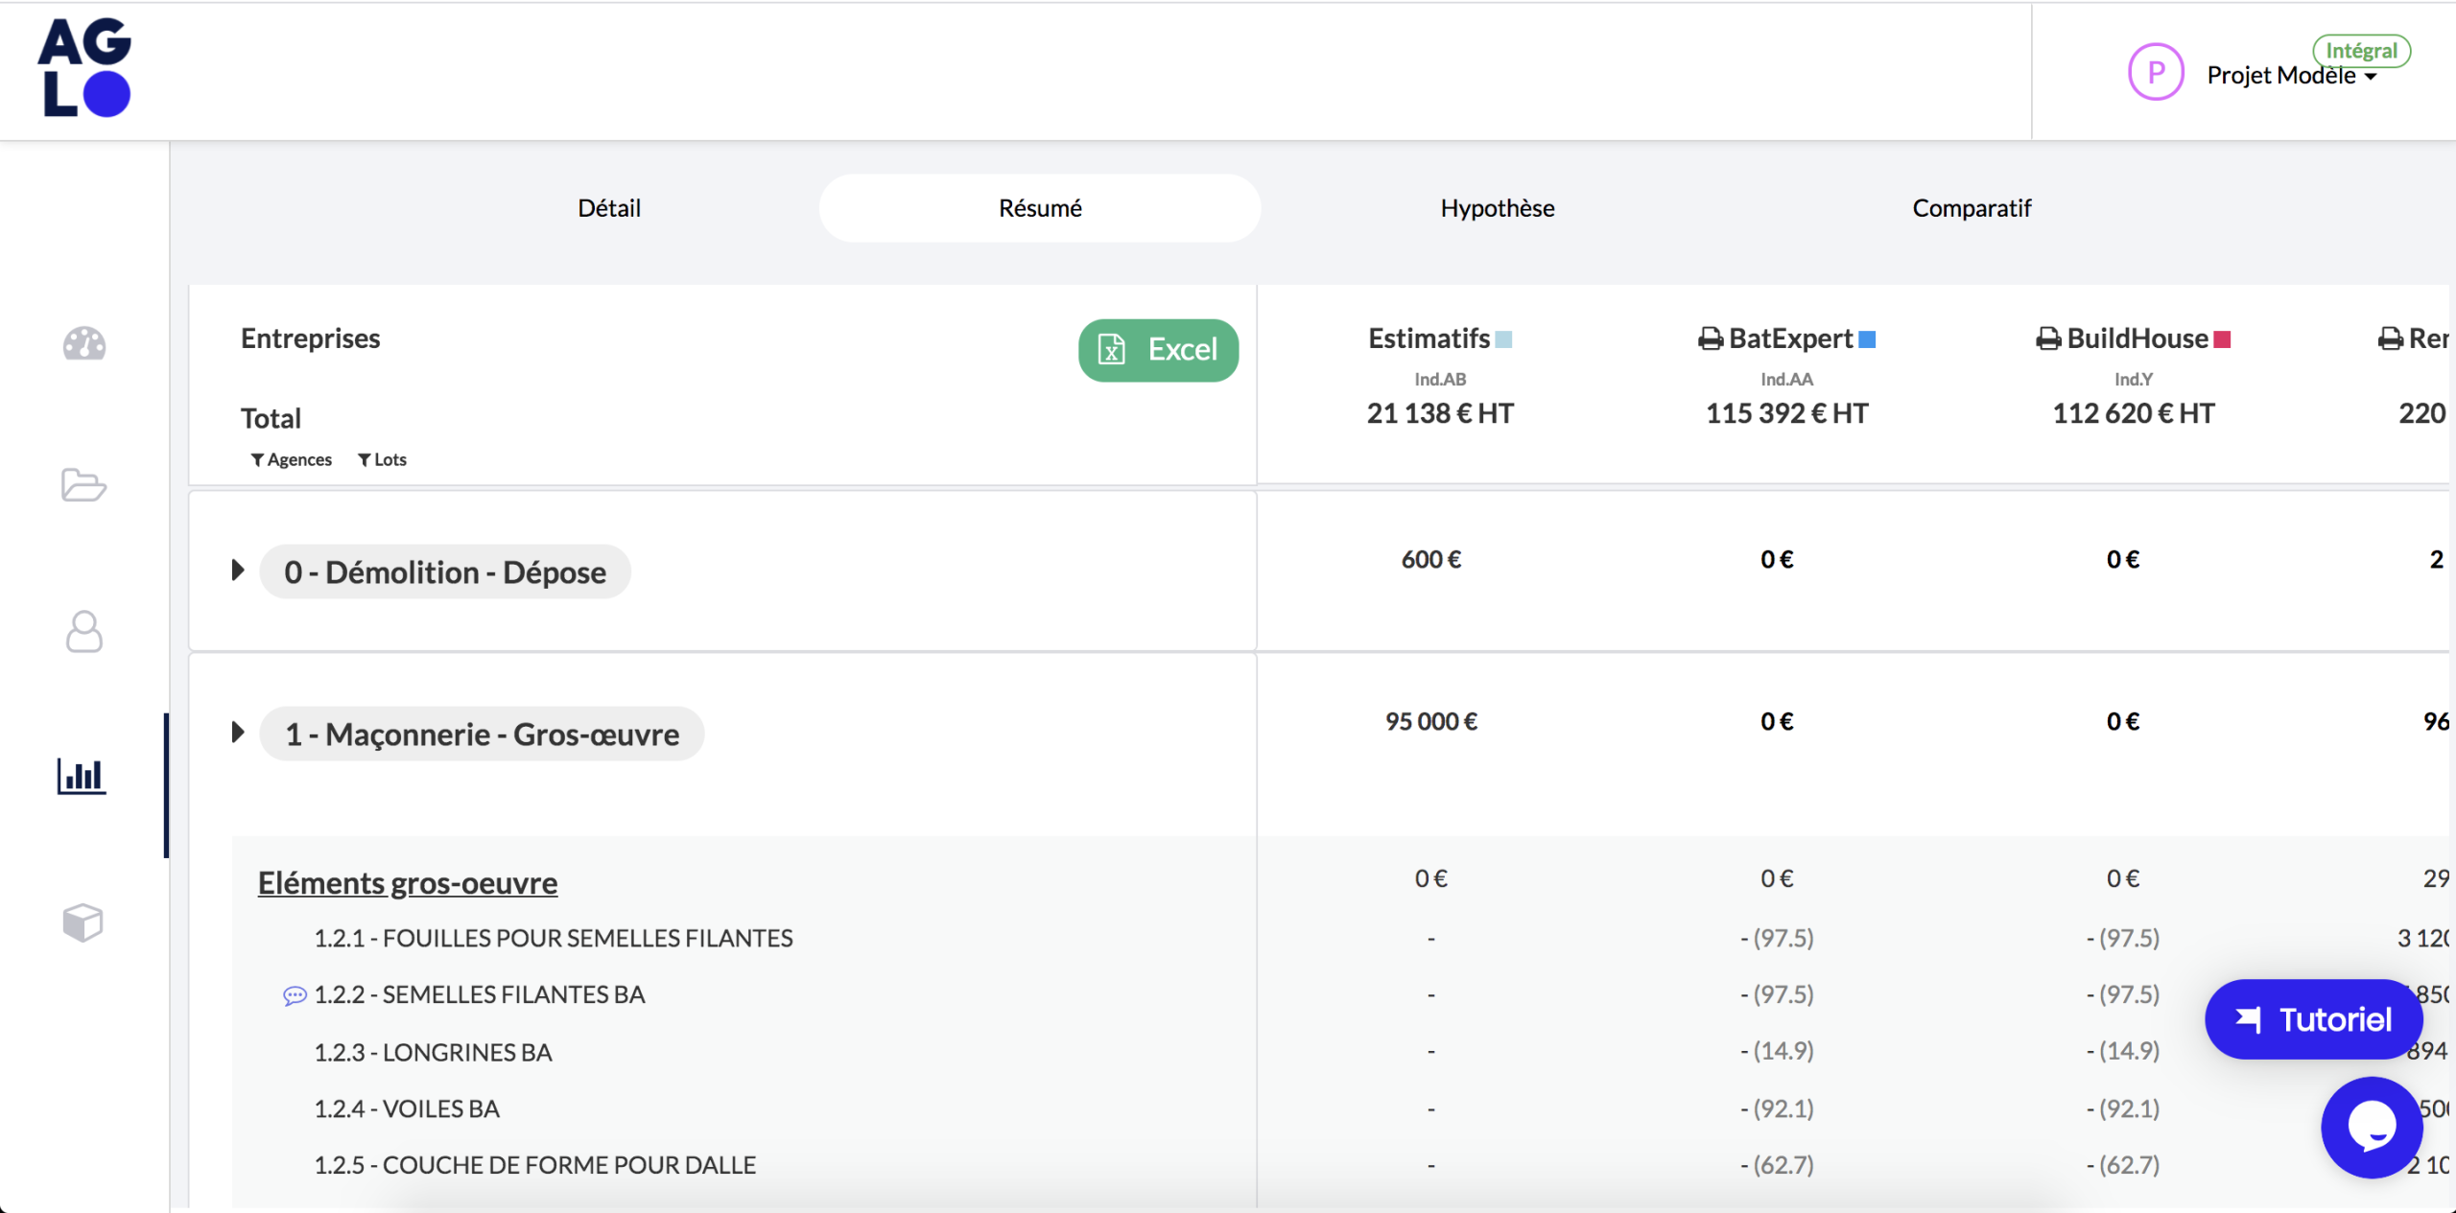The height and width of the screenshot is (1213, 2456).
Task: Click the 112 620 € HT total
Action: [2133, 413]
